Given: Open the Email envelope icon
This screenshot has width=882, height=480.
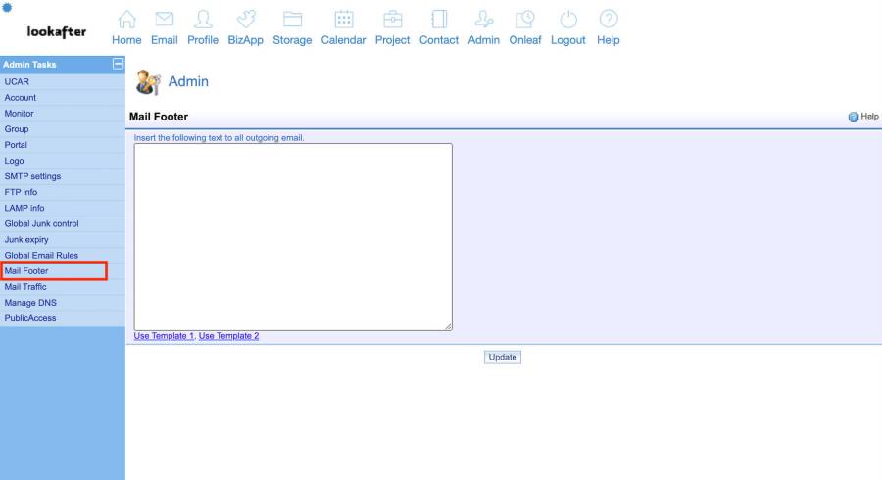Looking at the screenshot, I should click(x=164, y=20).
